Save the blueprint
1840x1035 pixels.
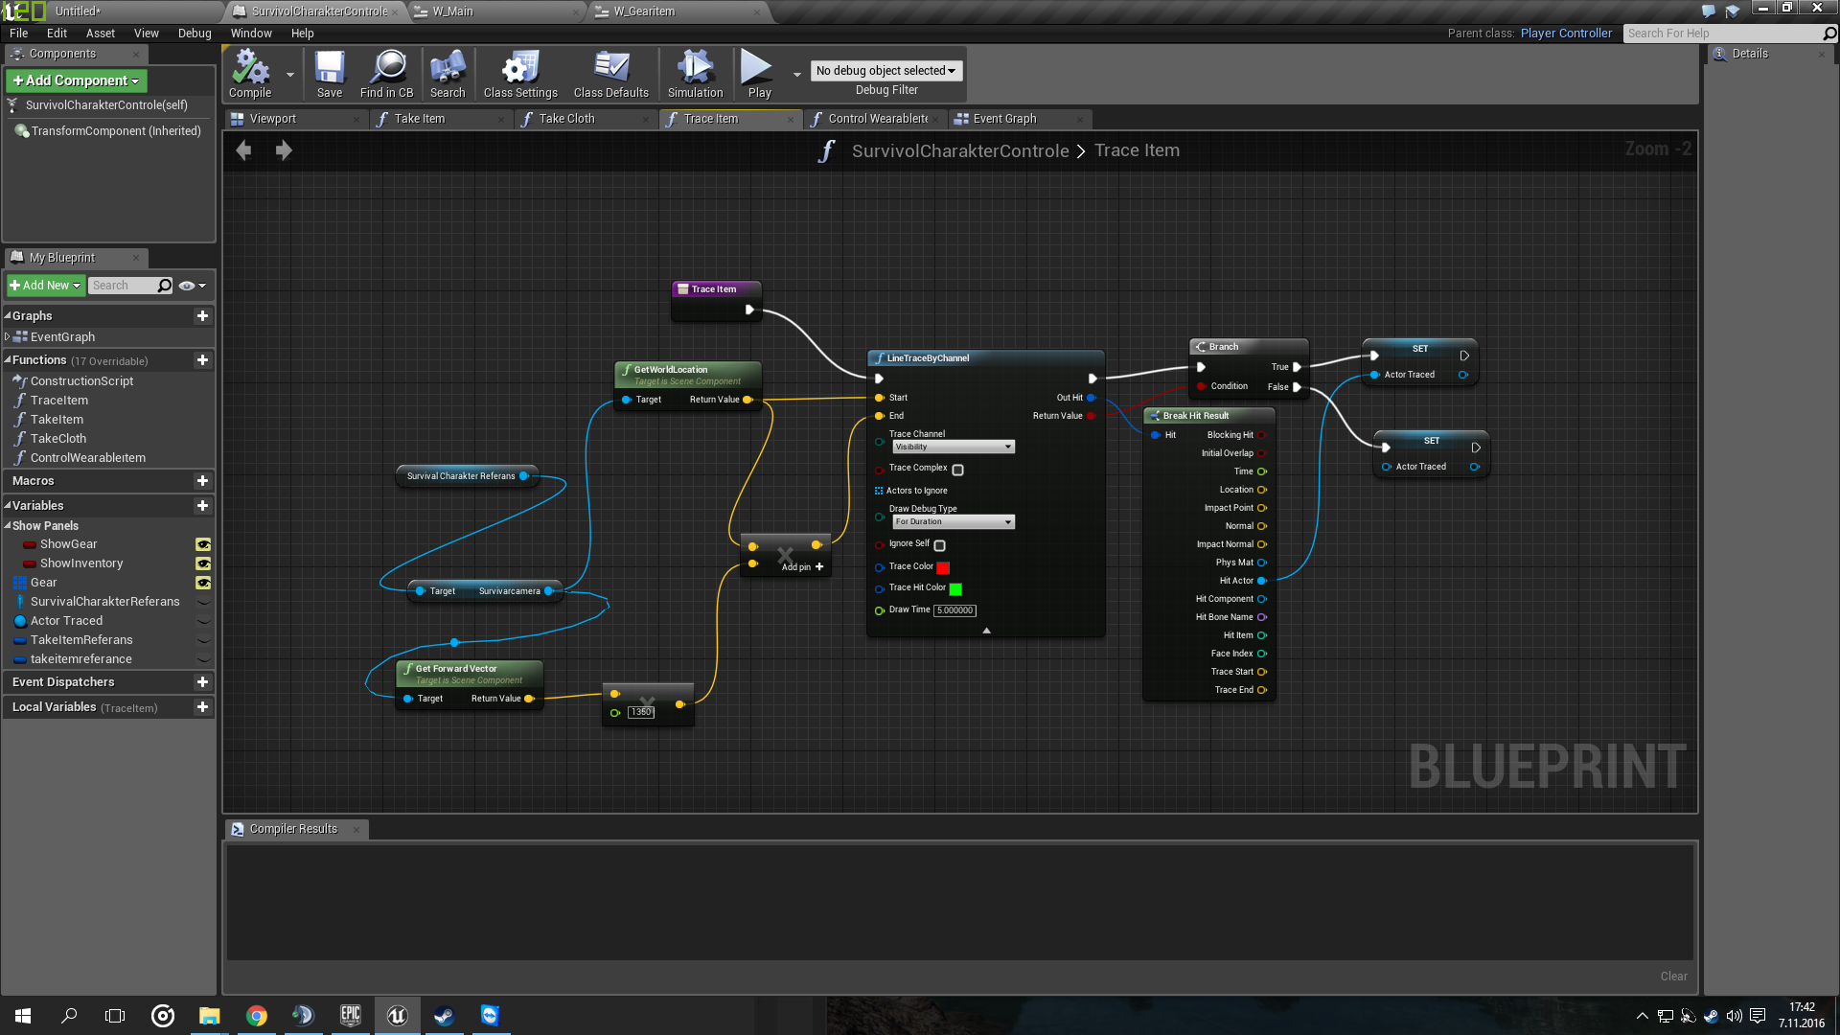[x=330, y=74]
